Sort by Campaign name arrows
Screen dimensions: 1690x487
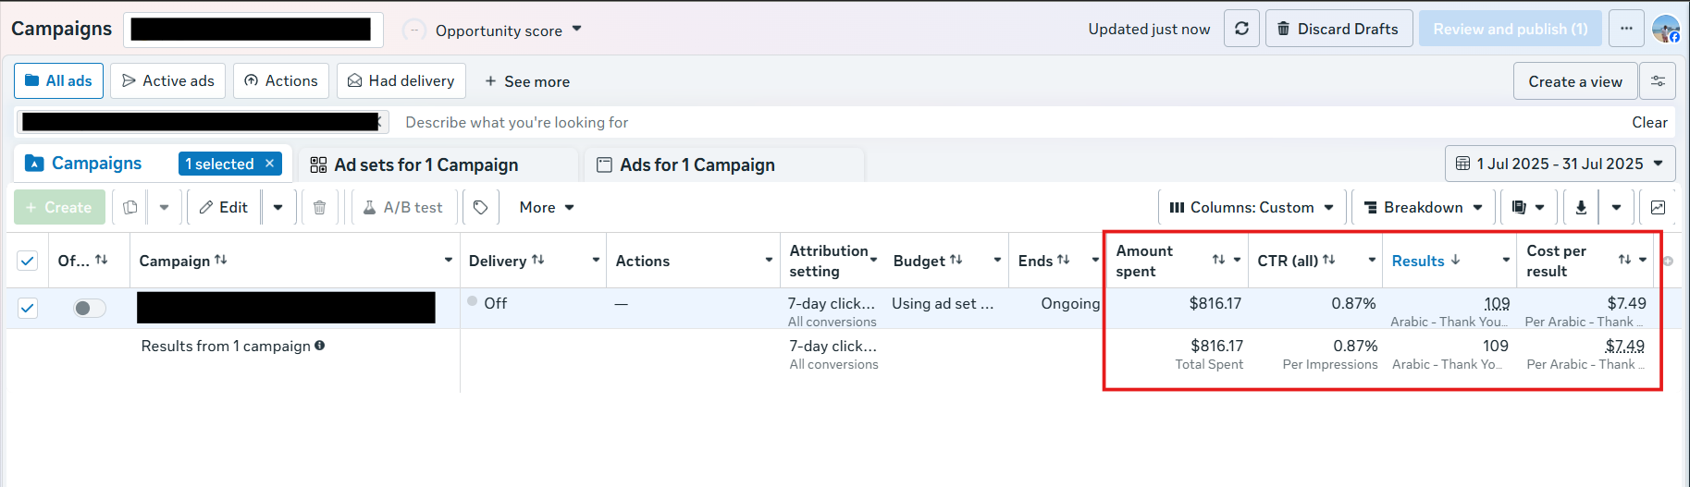pos(220,260)
